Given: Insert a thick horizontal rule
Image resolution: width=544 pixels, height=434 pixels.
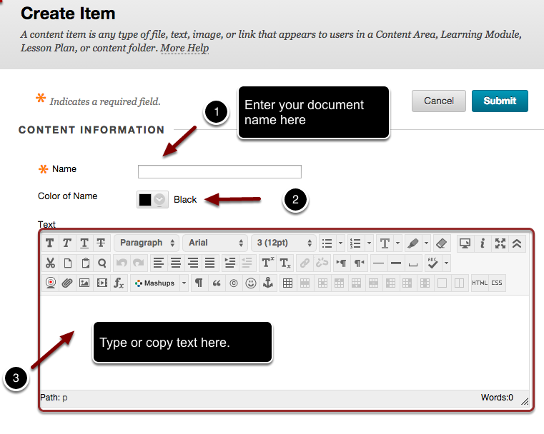Looking at the screenshot, I should (395, 263).
